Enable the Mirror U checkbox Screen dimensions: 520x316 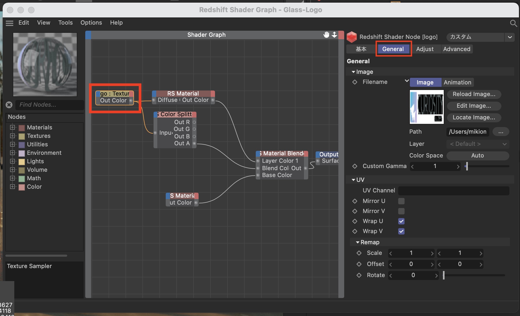401,201
